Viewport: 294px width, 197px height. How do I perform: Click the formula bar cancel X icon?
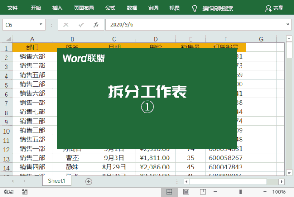[66, 25]
